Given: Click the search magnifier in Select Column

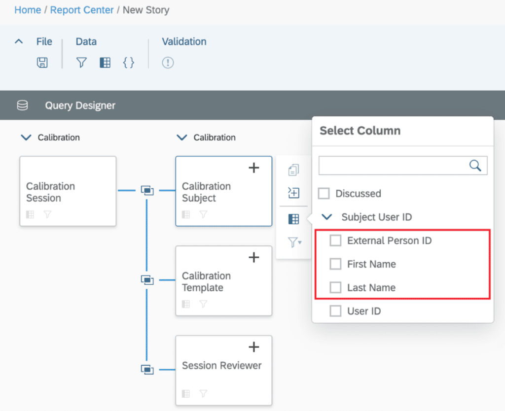Looking at the screenshot, I should [x=475, y=166].
